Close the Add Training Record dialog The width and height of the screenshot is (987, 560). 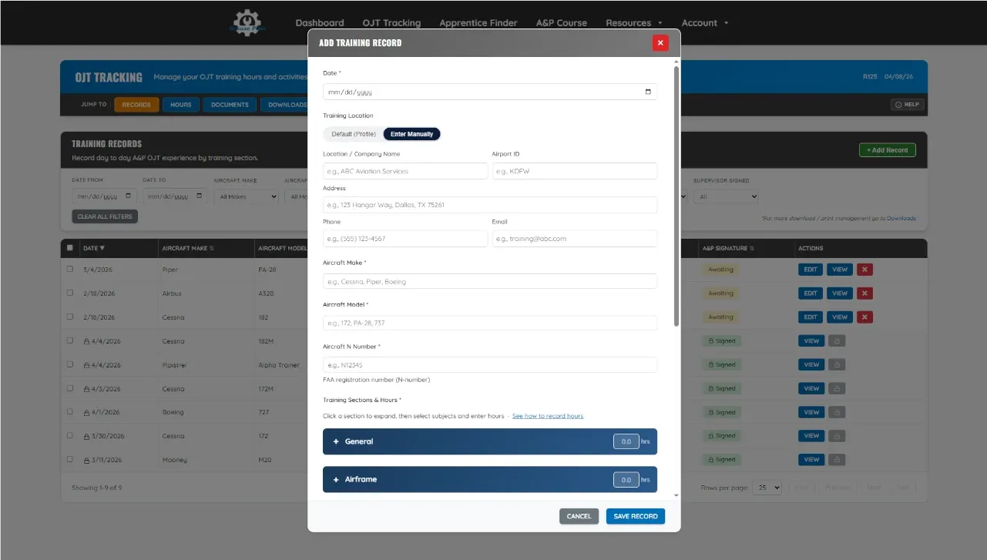[660, 43]
